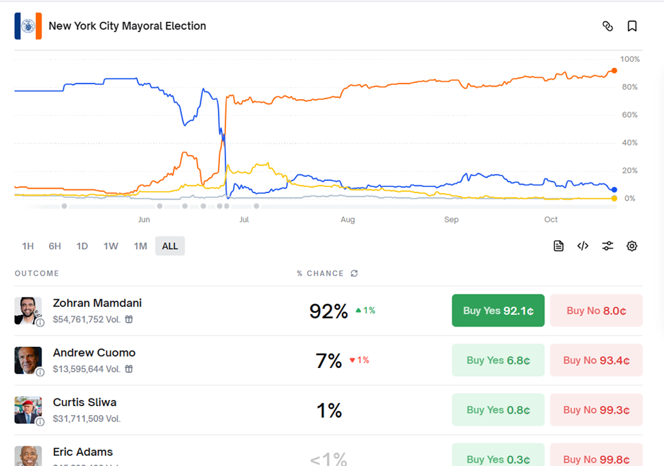Switch the chart to 1W range
664x466 pixels.
pyautogui.click(x=111, y=246)
